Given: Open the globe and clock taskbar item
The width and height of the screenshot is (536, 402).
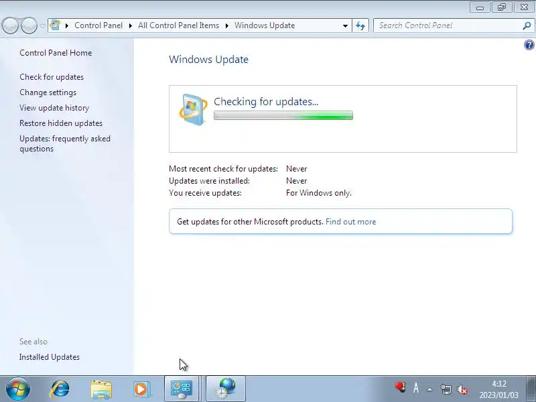Looking at the screenshot, I should point(226,389).
